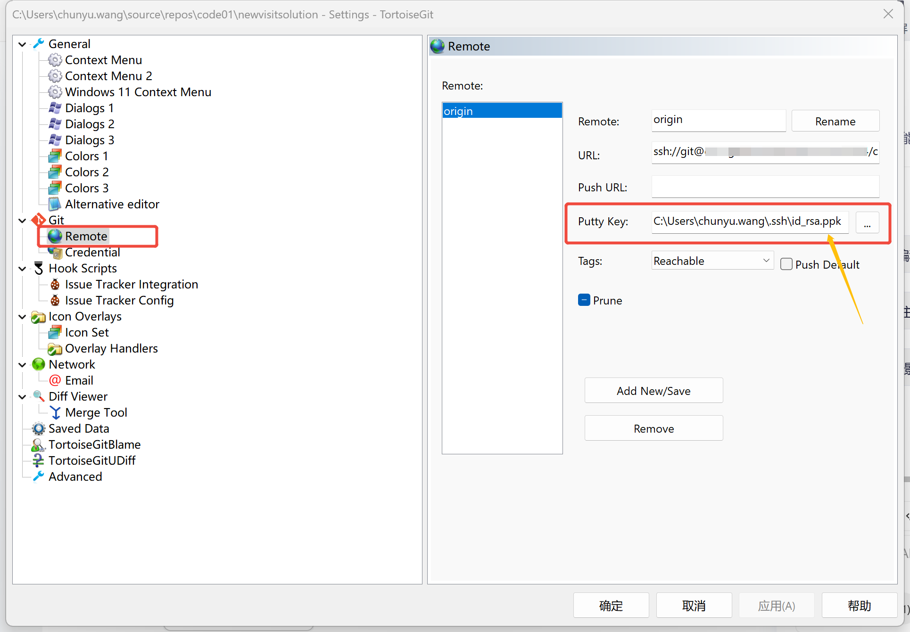This screenshot has height=632, width=910.
Task: Click the Dialogs 1 flag icon
Action: pos(55,108)
